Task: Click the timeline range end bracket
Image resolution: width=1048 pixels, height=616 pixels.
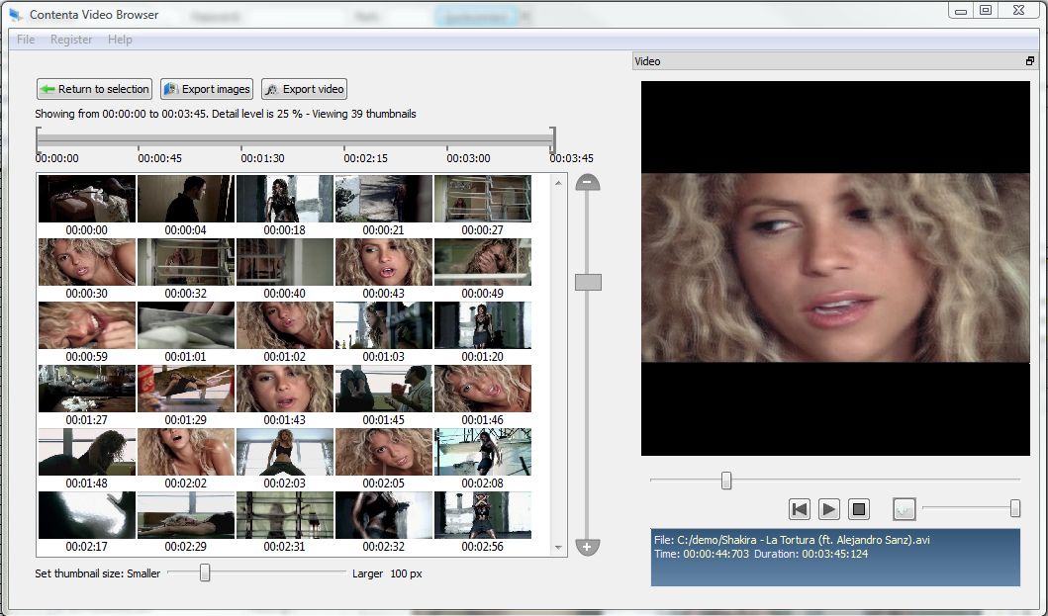Action: pyautogui.click(x=553, y=139)
